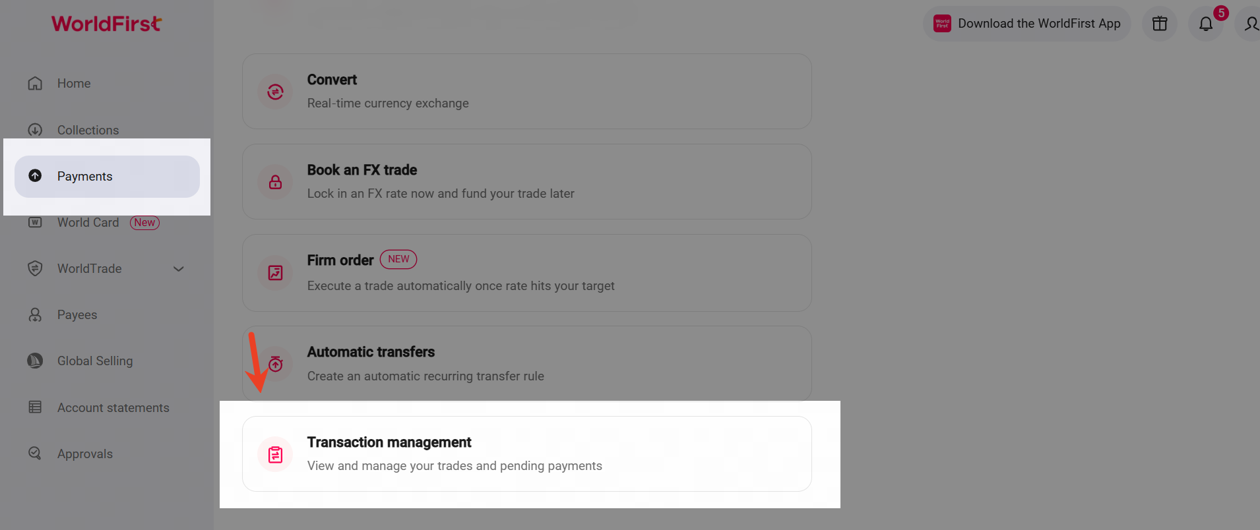
Task: Click the Automatic transfers timer icon
Action: 276,363
